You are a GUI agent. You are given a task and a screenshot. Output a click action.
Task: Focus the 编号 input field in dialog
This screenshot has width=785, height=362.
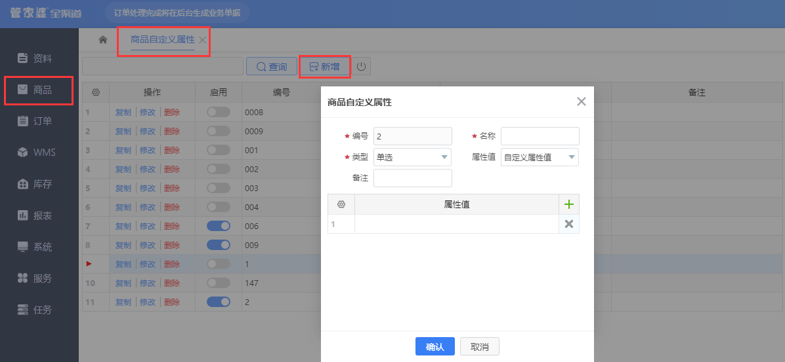pos(413,136)
